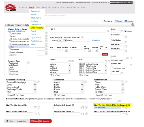
Task: Open Price field help icon
Action: click(122, 31)
